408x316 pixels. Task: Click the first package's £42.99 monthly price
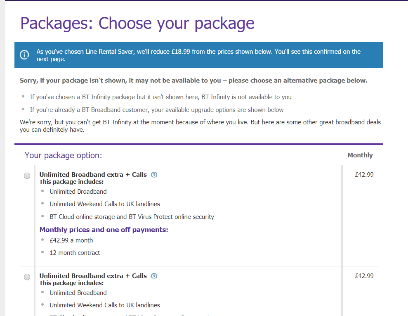pos(364,175)
